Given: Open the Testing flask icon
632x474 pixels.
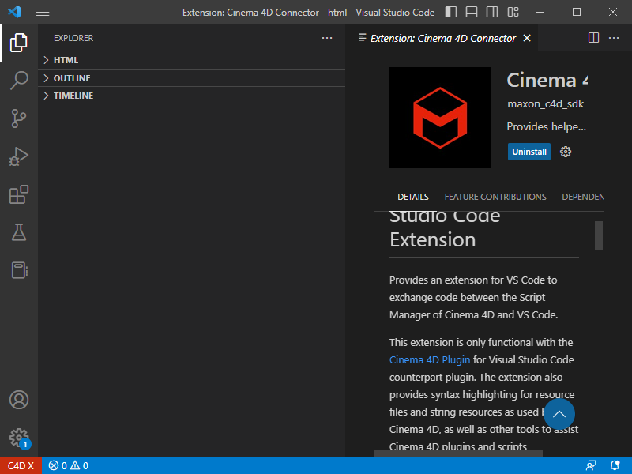Looking at the screenshot, I should click(x=19, y=232).
